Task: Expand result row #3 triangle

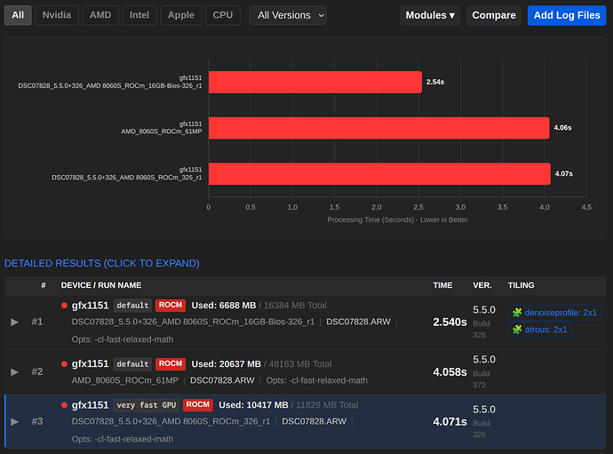Action: click(x=14, y=421)
